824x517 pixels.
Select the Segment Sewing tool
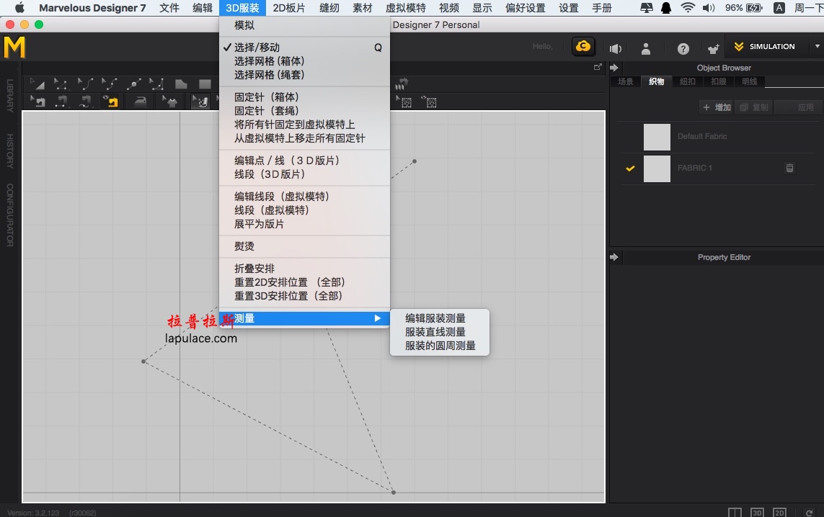tap(61, 102)
